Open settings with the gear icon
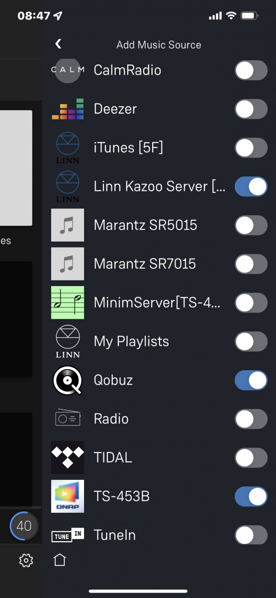This screenshot has height=598, width=276. pyautogui.click(x=26, y=561)
